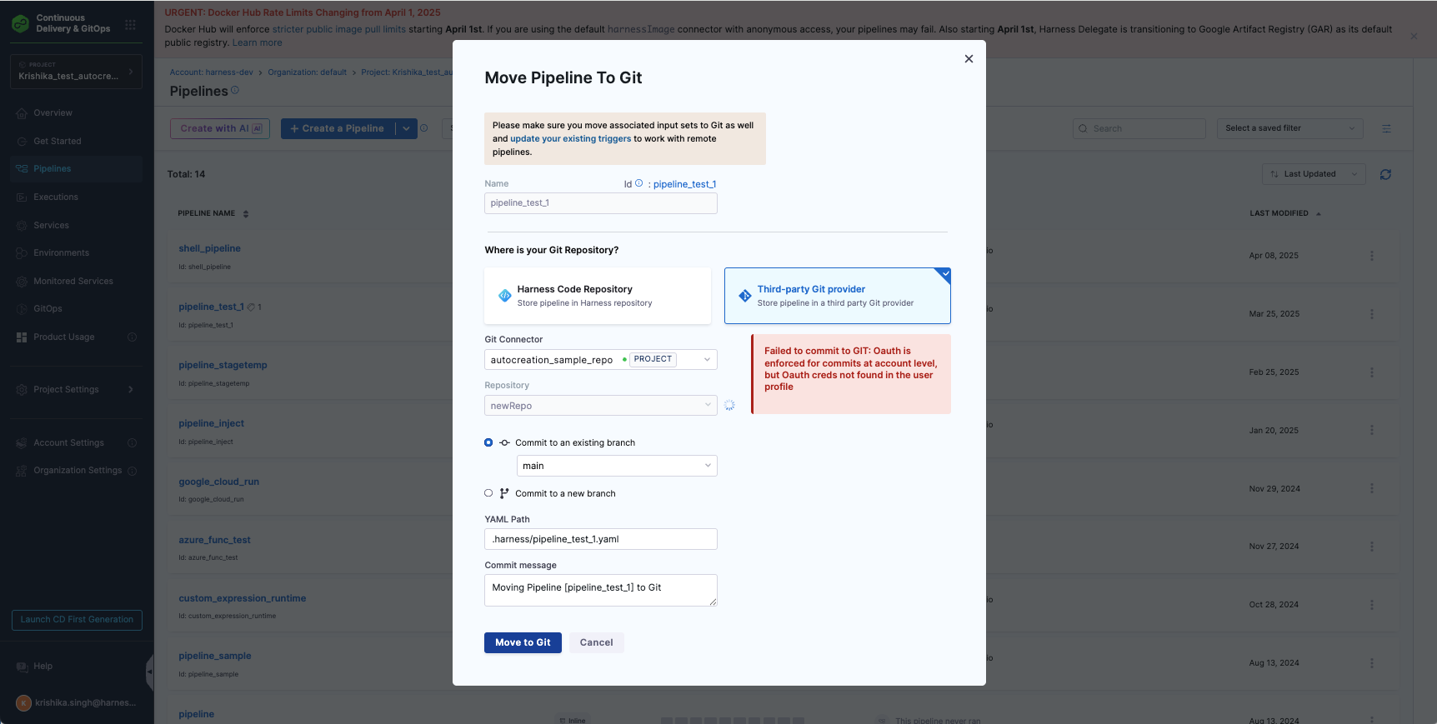Screen dimensions: 1437x724
Task: Open the update your existing triggers link
Action: 570,139
